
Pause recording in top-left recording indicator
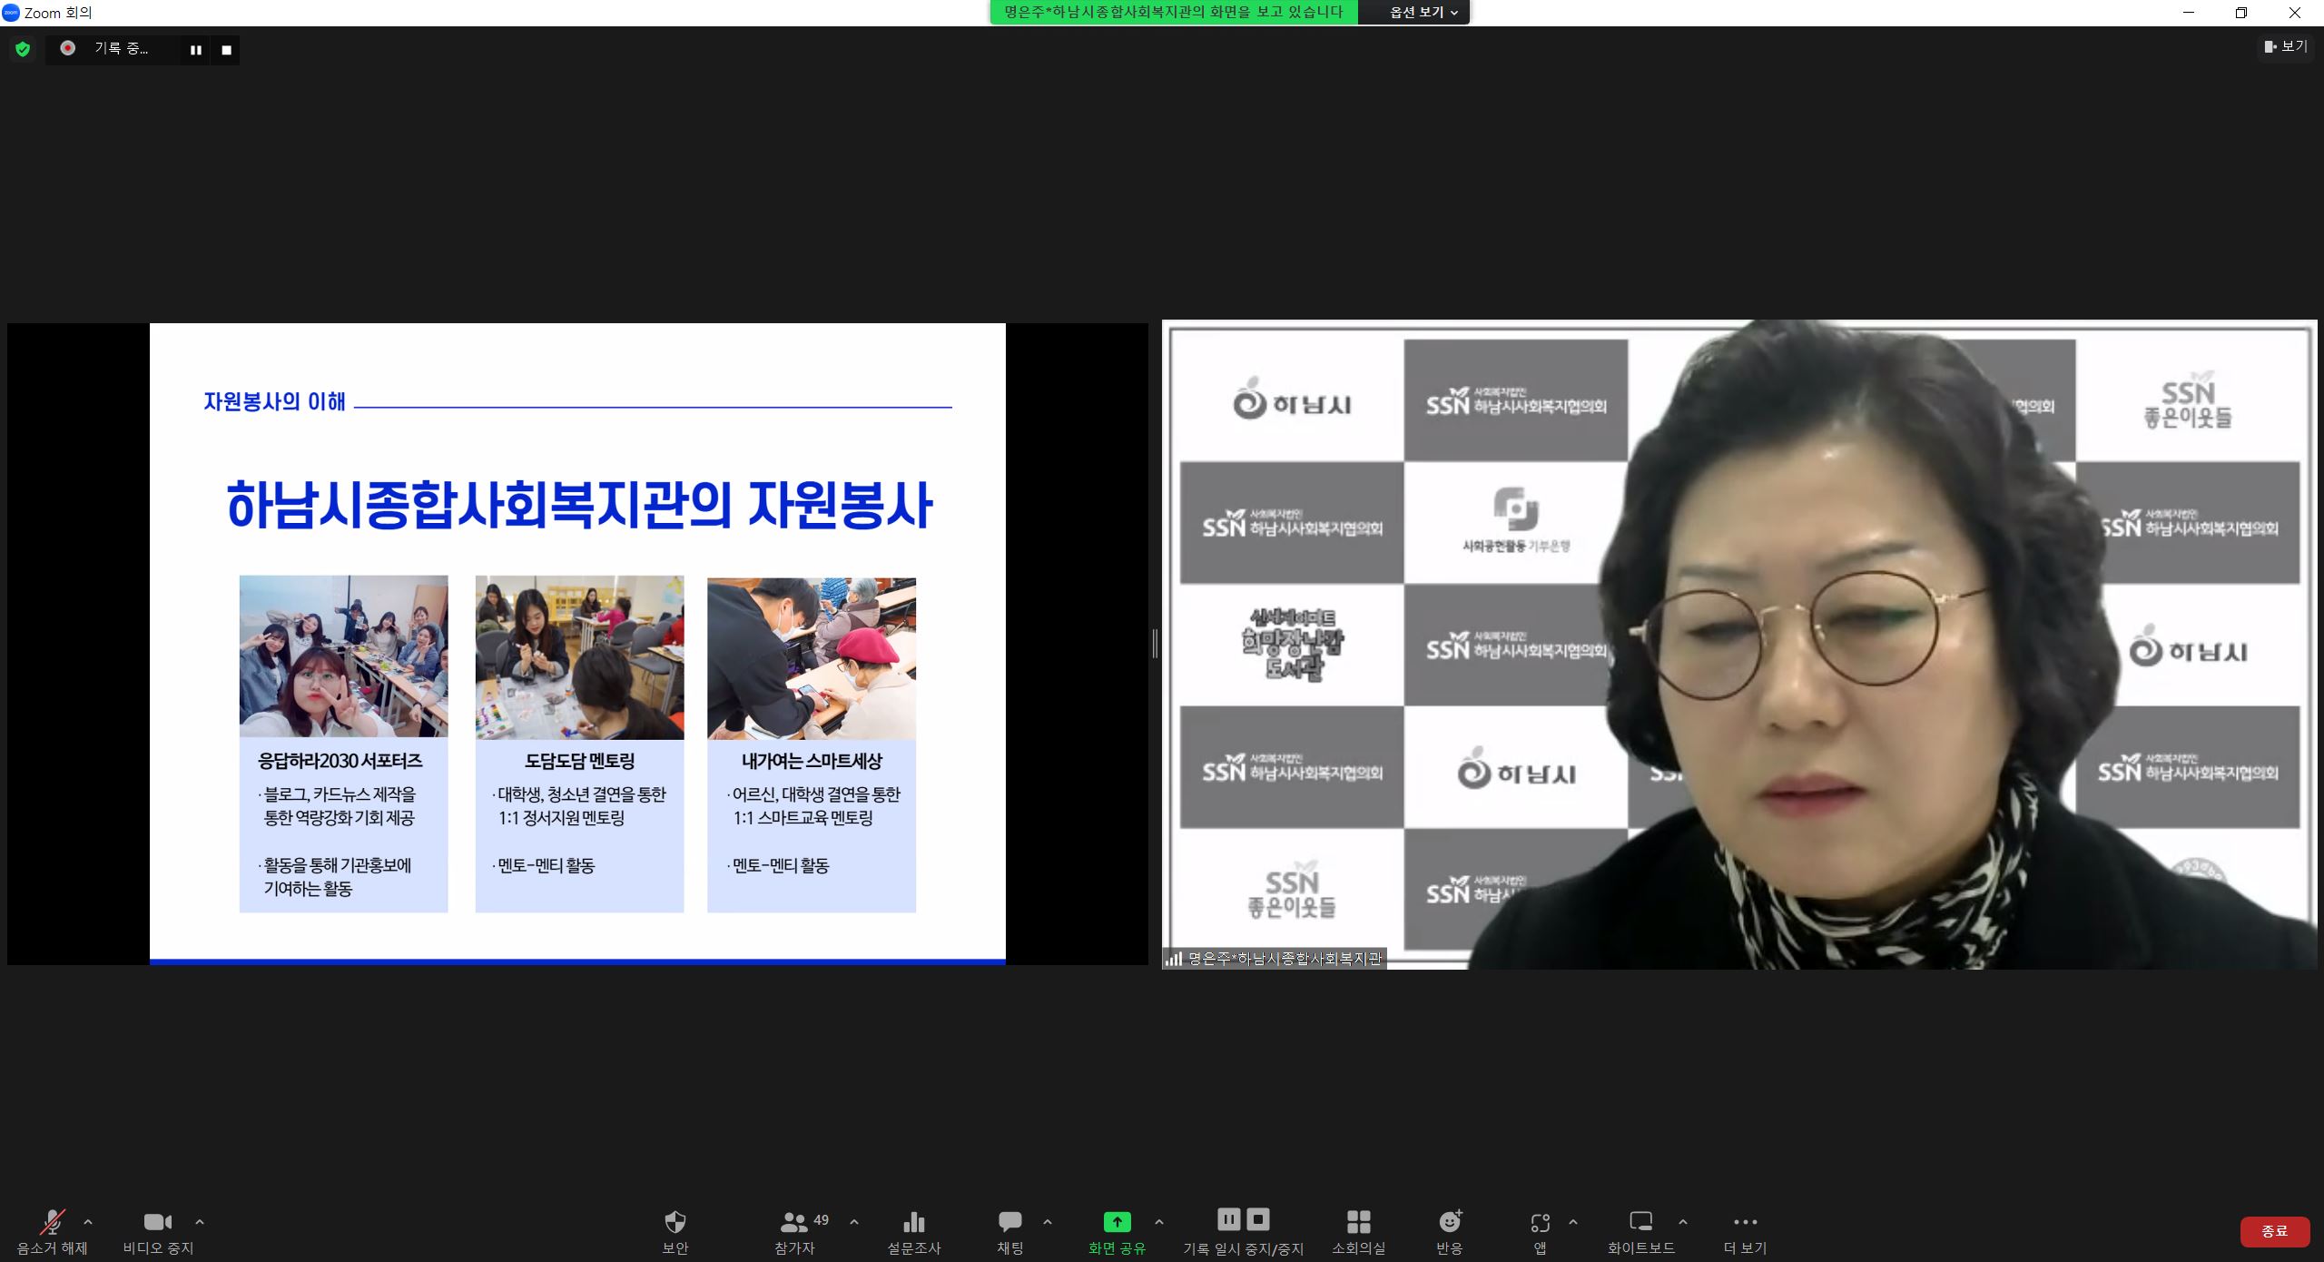(195, 50)
